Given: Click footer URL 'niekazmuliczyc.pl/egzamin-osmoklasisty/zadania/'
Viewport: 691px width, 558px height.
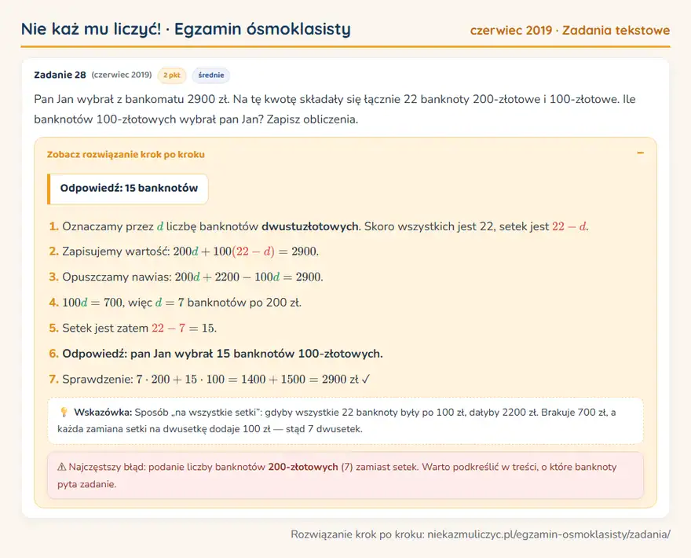Looking at the screenshot, I should pos(549,534).
